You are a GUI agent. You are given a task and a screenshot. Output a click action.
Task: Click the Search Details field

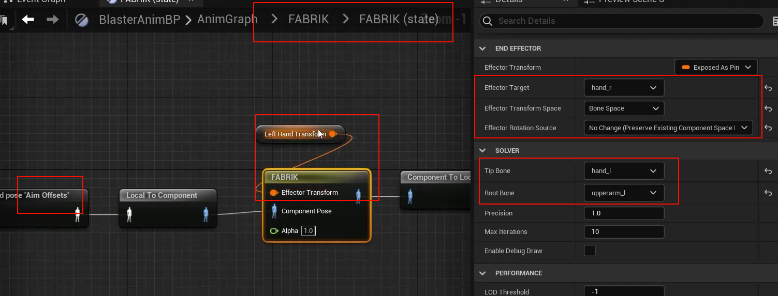621,21
